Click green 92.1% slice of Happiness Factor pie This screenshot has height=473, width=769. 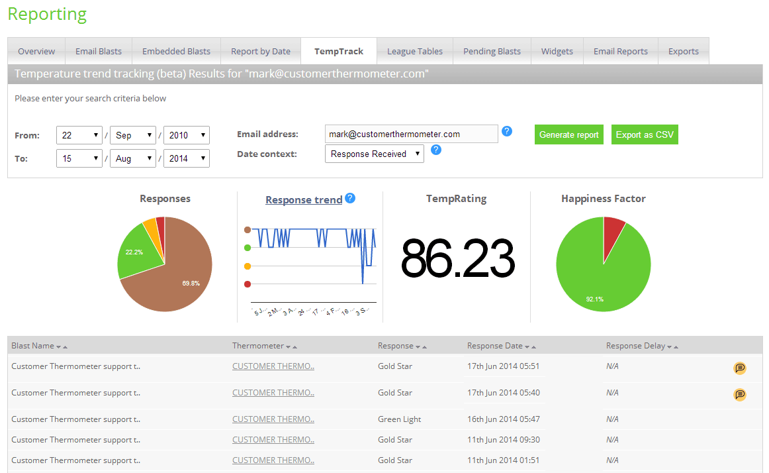(598, 275)
